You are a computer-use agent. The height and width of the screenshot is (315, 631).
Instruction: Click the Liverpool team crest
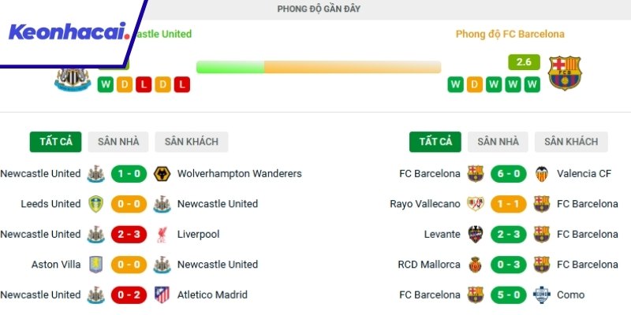(162, 234)
